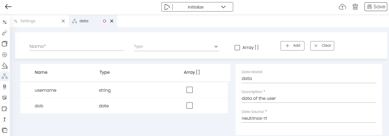Click the play icon beside Initialize
Screen dimensions: 389x136
pos(167,7)
